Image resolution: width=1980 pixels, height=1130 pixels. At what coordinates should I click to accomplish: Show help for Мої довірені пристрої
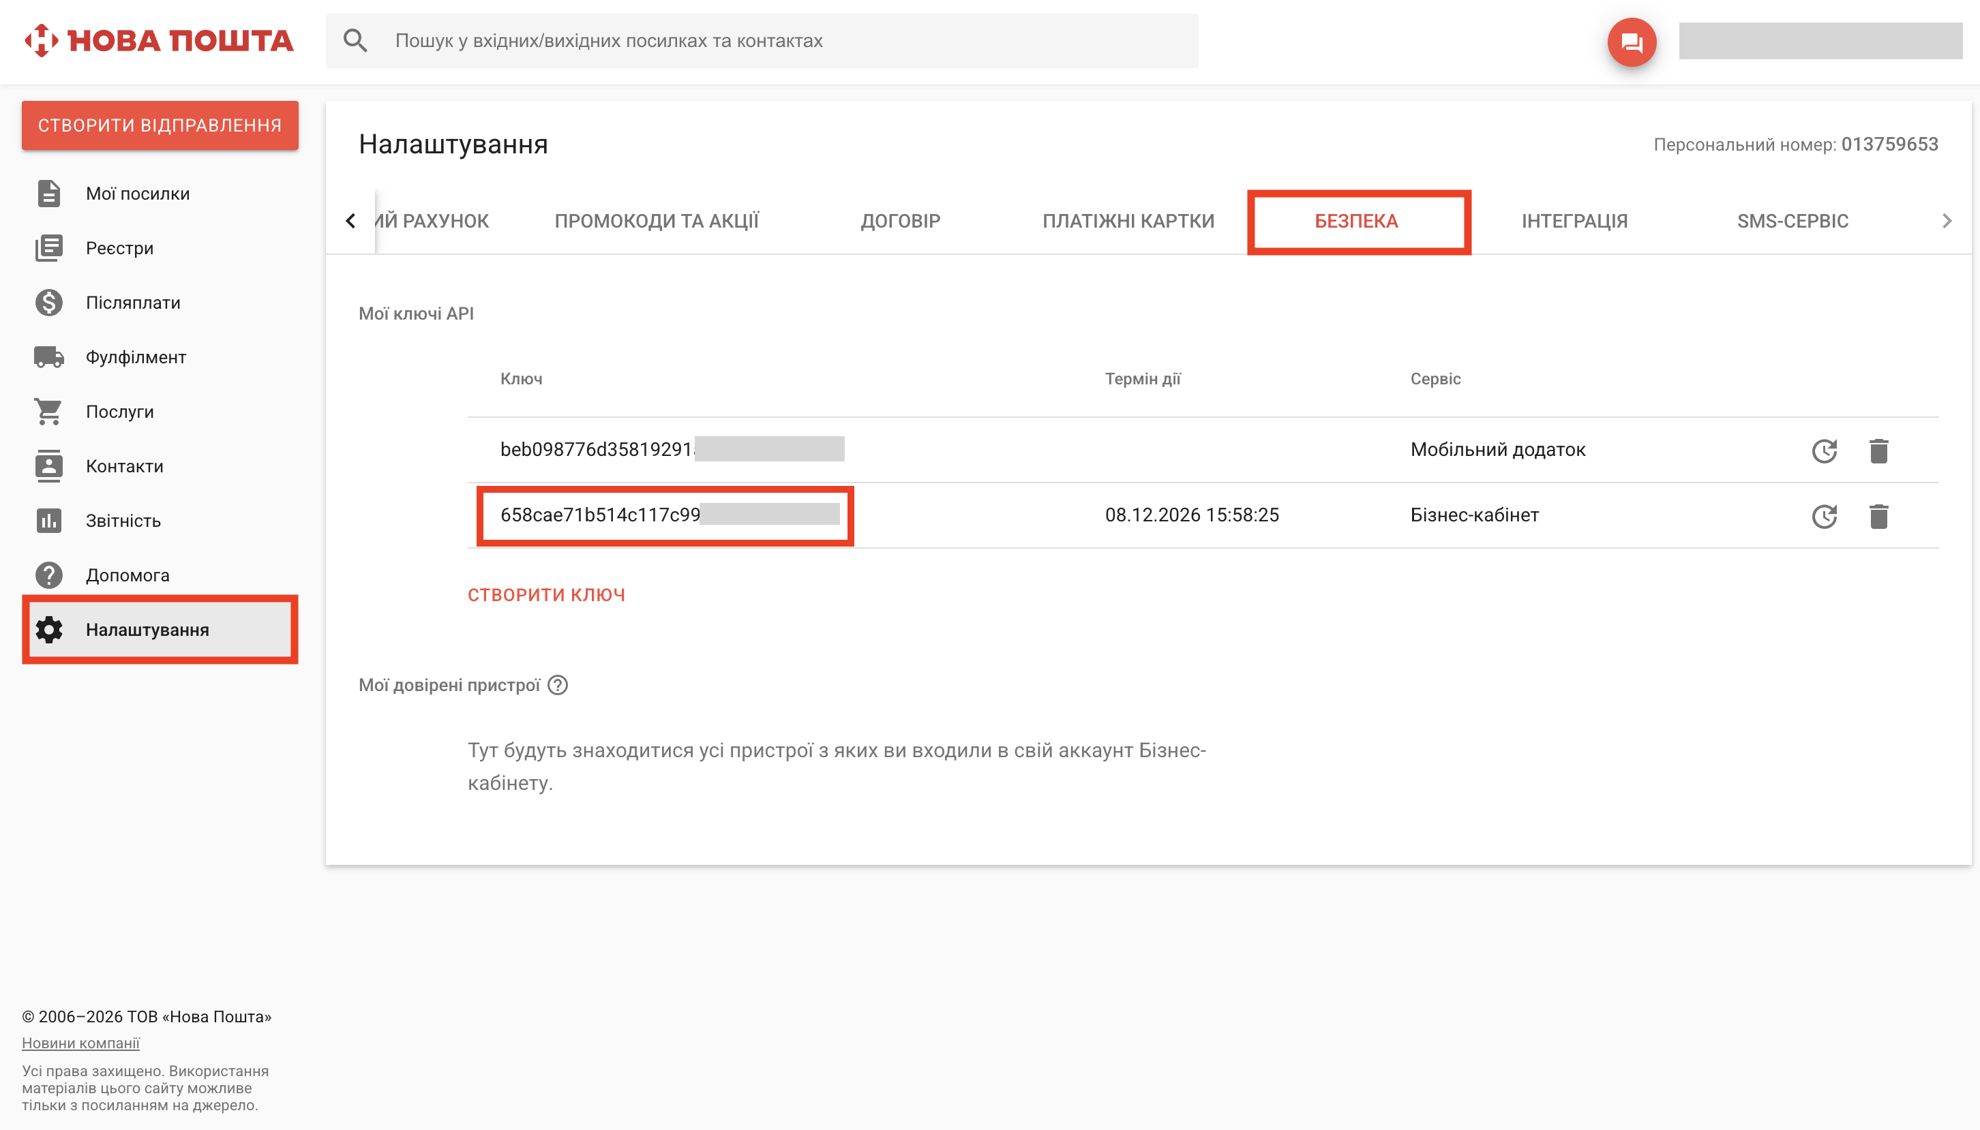tap(559, 686)
